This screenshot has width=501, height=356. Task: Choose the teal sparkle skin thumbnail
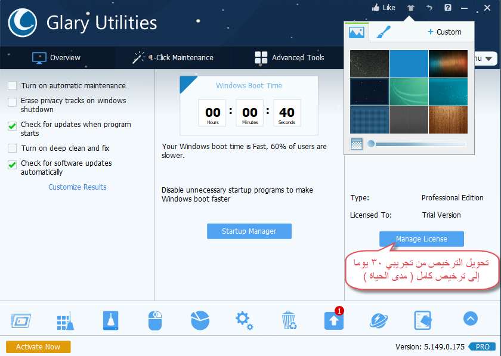click(x=448, y=92)
